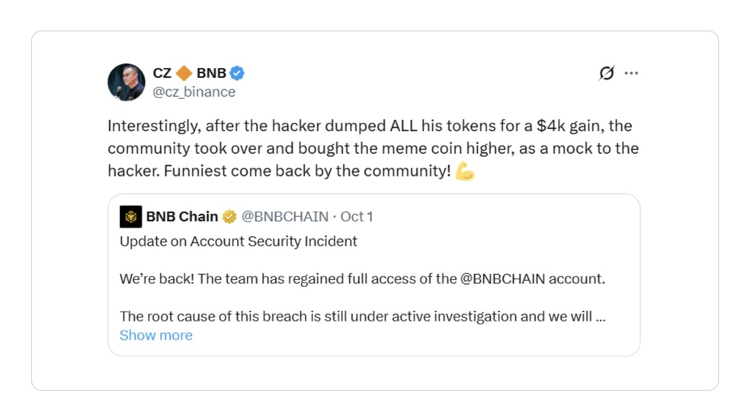Screen dimensions: 750x412
Task: Click CZ's profile avatar picture
Action: 127,82
